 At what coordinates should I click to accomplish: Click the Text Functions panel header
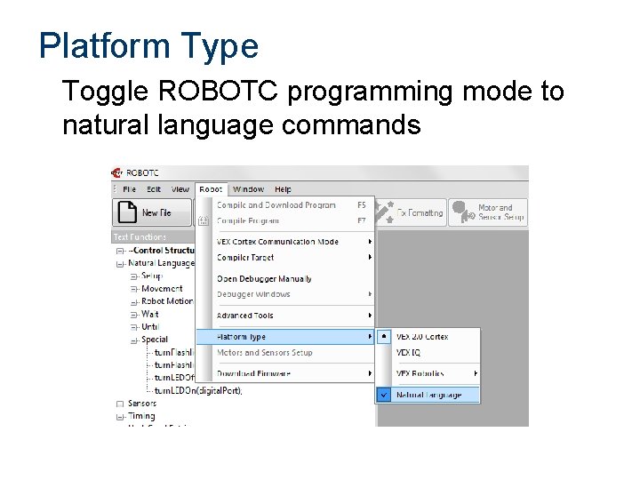153,236
